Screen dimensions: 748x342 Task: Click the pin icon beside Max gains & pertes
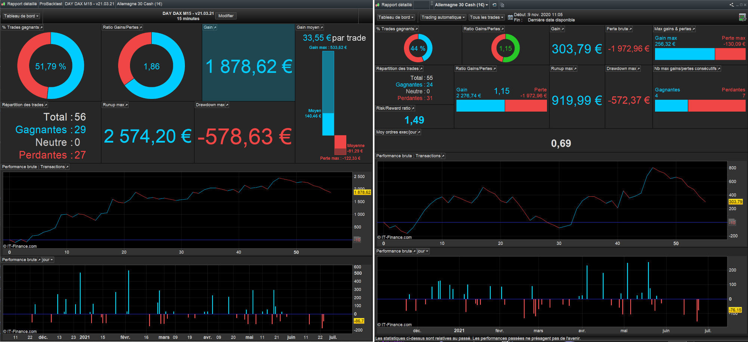[694, 29]
